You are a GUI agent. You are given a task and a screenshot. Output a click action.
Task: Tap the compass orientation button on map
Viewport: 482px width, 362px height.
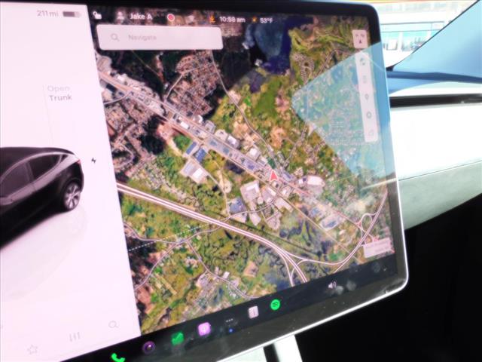click(x=360, y=38)
